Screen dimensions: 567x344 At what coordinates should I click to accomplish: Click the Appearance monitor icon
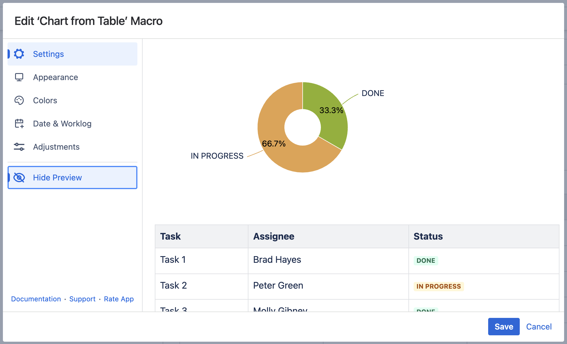[19, 77]
